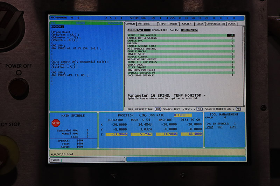Click the red STOP spindle icon
This screenshot has height=186, width=280.
coord(56,123)
